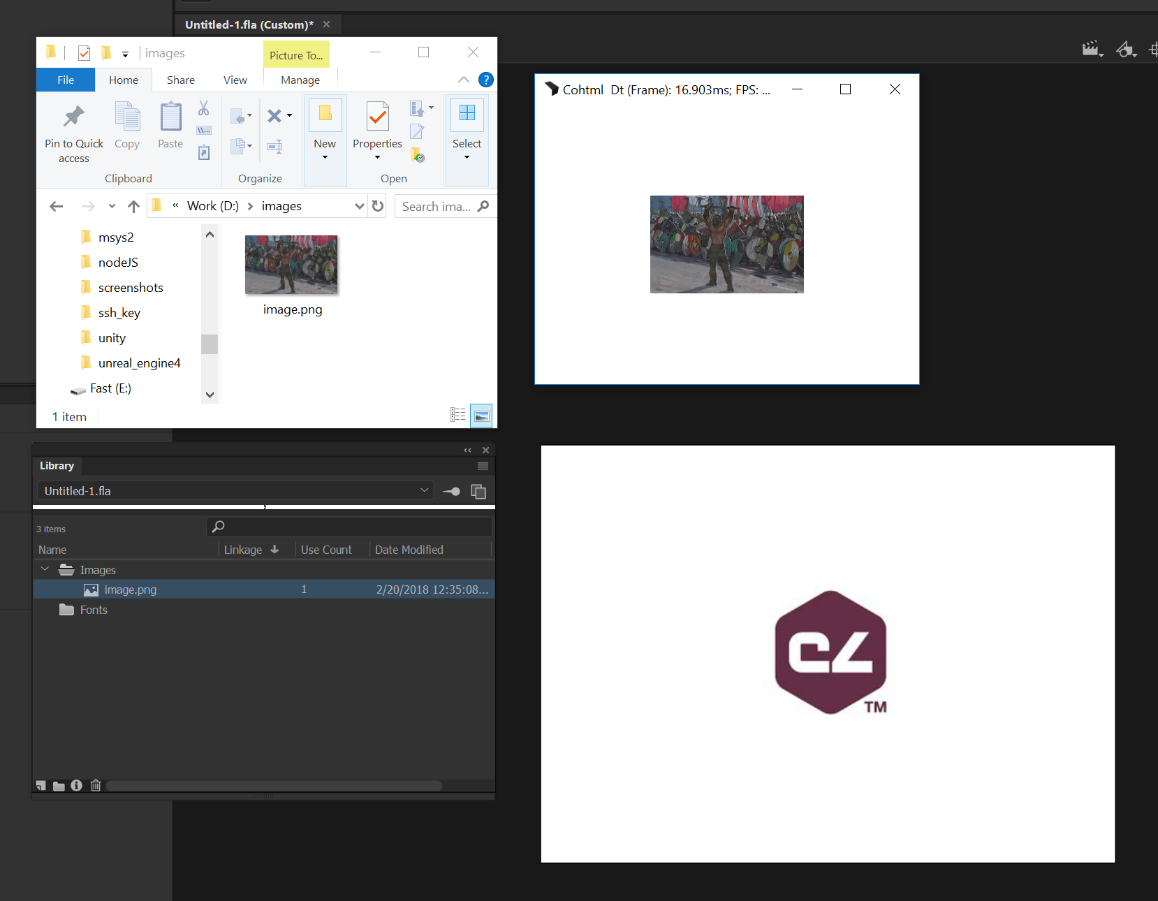The width and height of the screenshot is (1158, 901).
Task: Go up one folder level
Action: point(133,206)
